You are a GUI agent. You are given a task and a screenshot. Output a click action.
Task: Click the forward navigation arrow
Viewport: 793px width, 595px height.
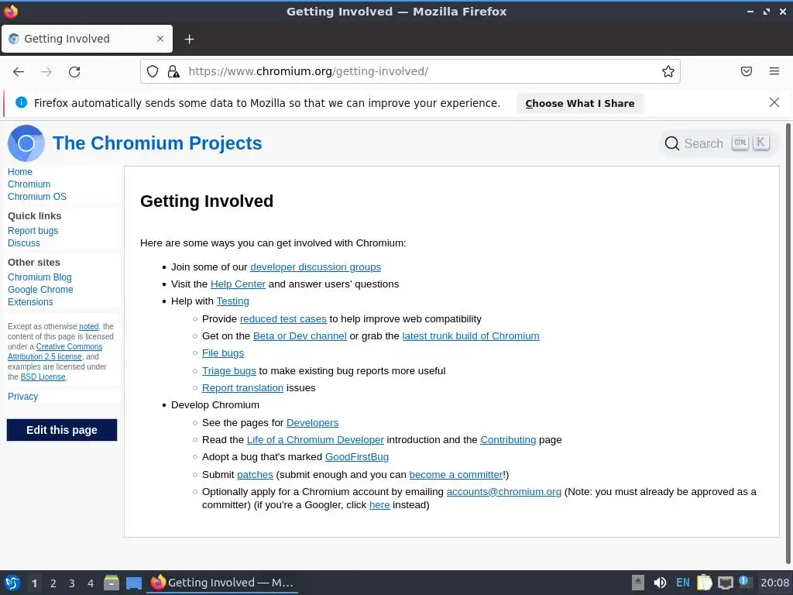click(46, 72)
